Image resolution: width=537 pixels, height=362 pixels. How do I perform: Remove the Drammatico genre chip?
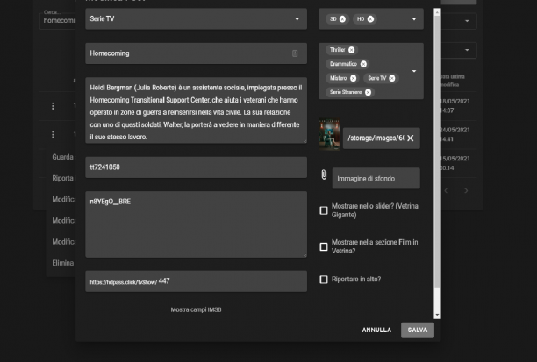point(363,64)
